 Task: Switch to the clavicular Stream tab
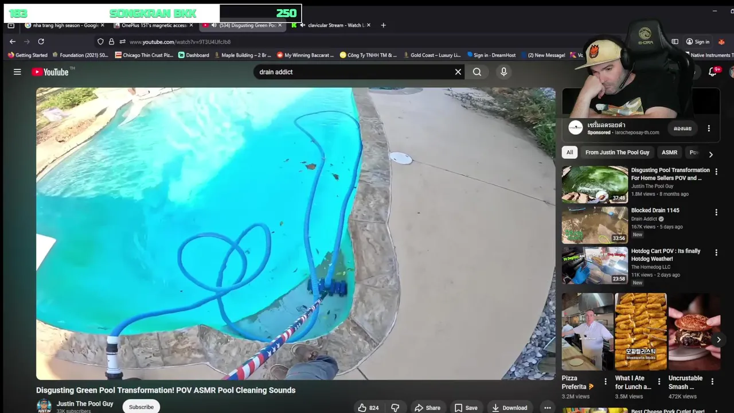tap(331, 25)
